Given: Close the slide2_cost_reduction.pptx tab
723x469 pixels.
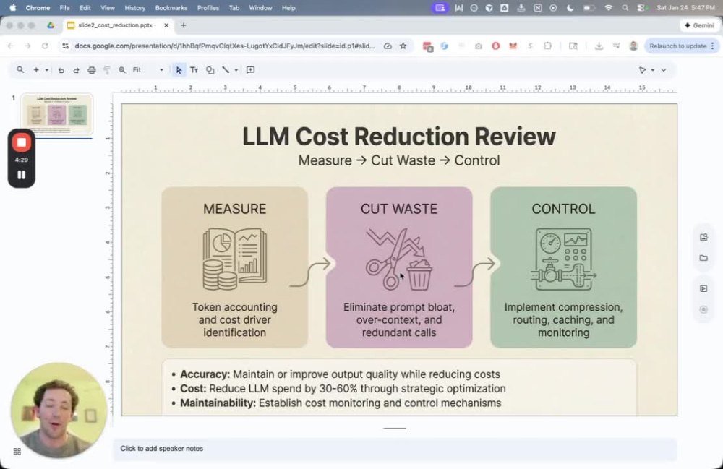Looking at the screenshot, I should [166, 25].
